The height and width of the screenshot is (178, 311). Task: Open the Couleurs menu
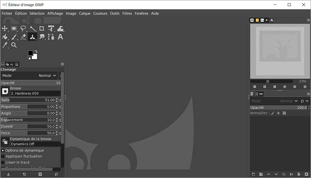(x=100, y=14)
